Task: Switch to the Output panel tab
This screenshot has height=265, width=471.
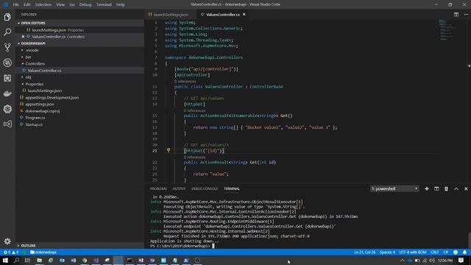Action: [x=179, y=188]
